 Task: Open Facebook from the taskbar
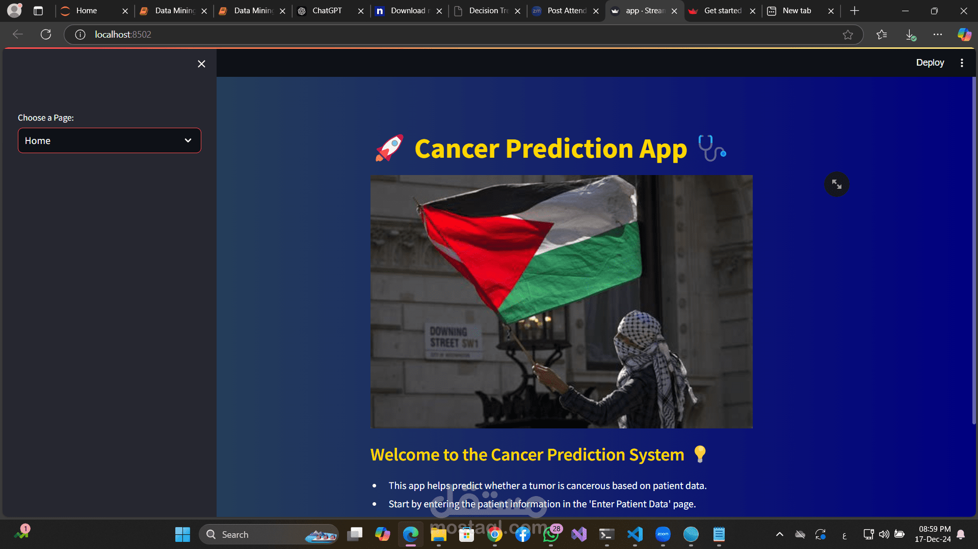(x=523, y=534)
